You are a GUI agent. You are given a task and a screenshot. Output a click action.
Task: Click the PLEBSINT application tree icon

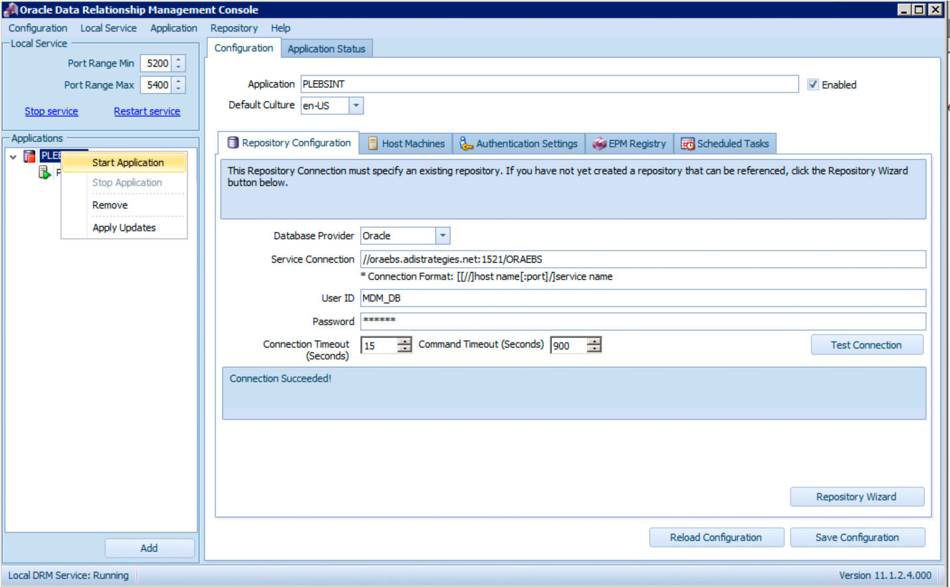[29, 156]
